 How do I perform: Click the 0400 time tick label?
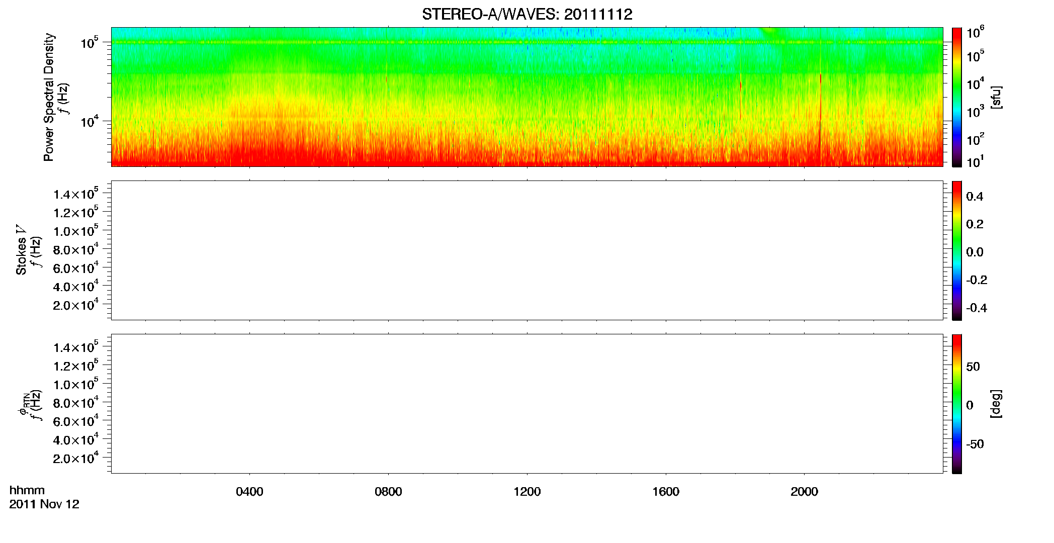[249, 492]
